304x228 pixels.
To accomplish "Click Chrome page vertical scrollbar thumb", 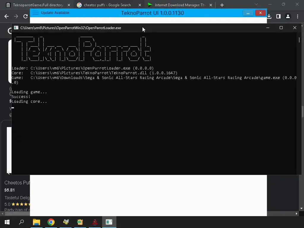I will click(303, 112).
